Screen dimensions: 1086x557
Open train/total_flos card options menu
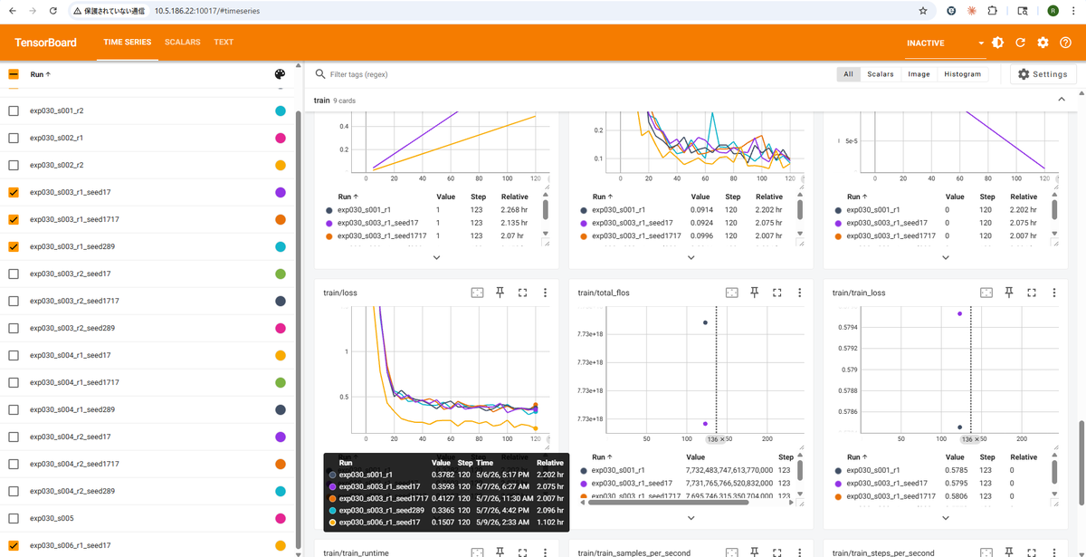pos(799,293)
